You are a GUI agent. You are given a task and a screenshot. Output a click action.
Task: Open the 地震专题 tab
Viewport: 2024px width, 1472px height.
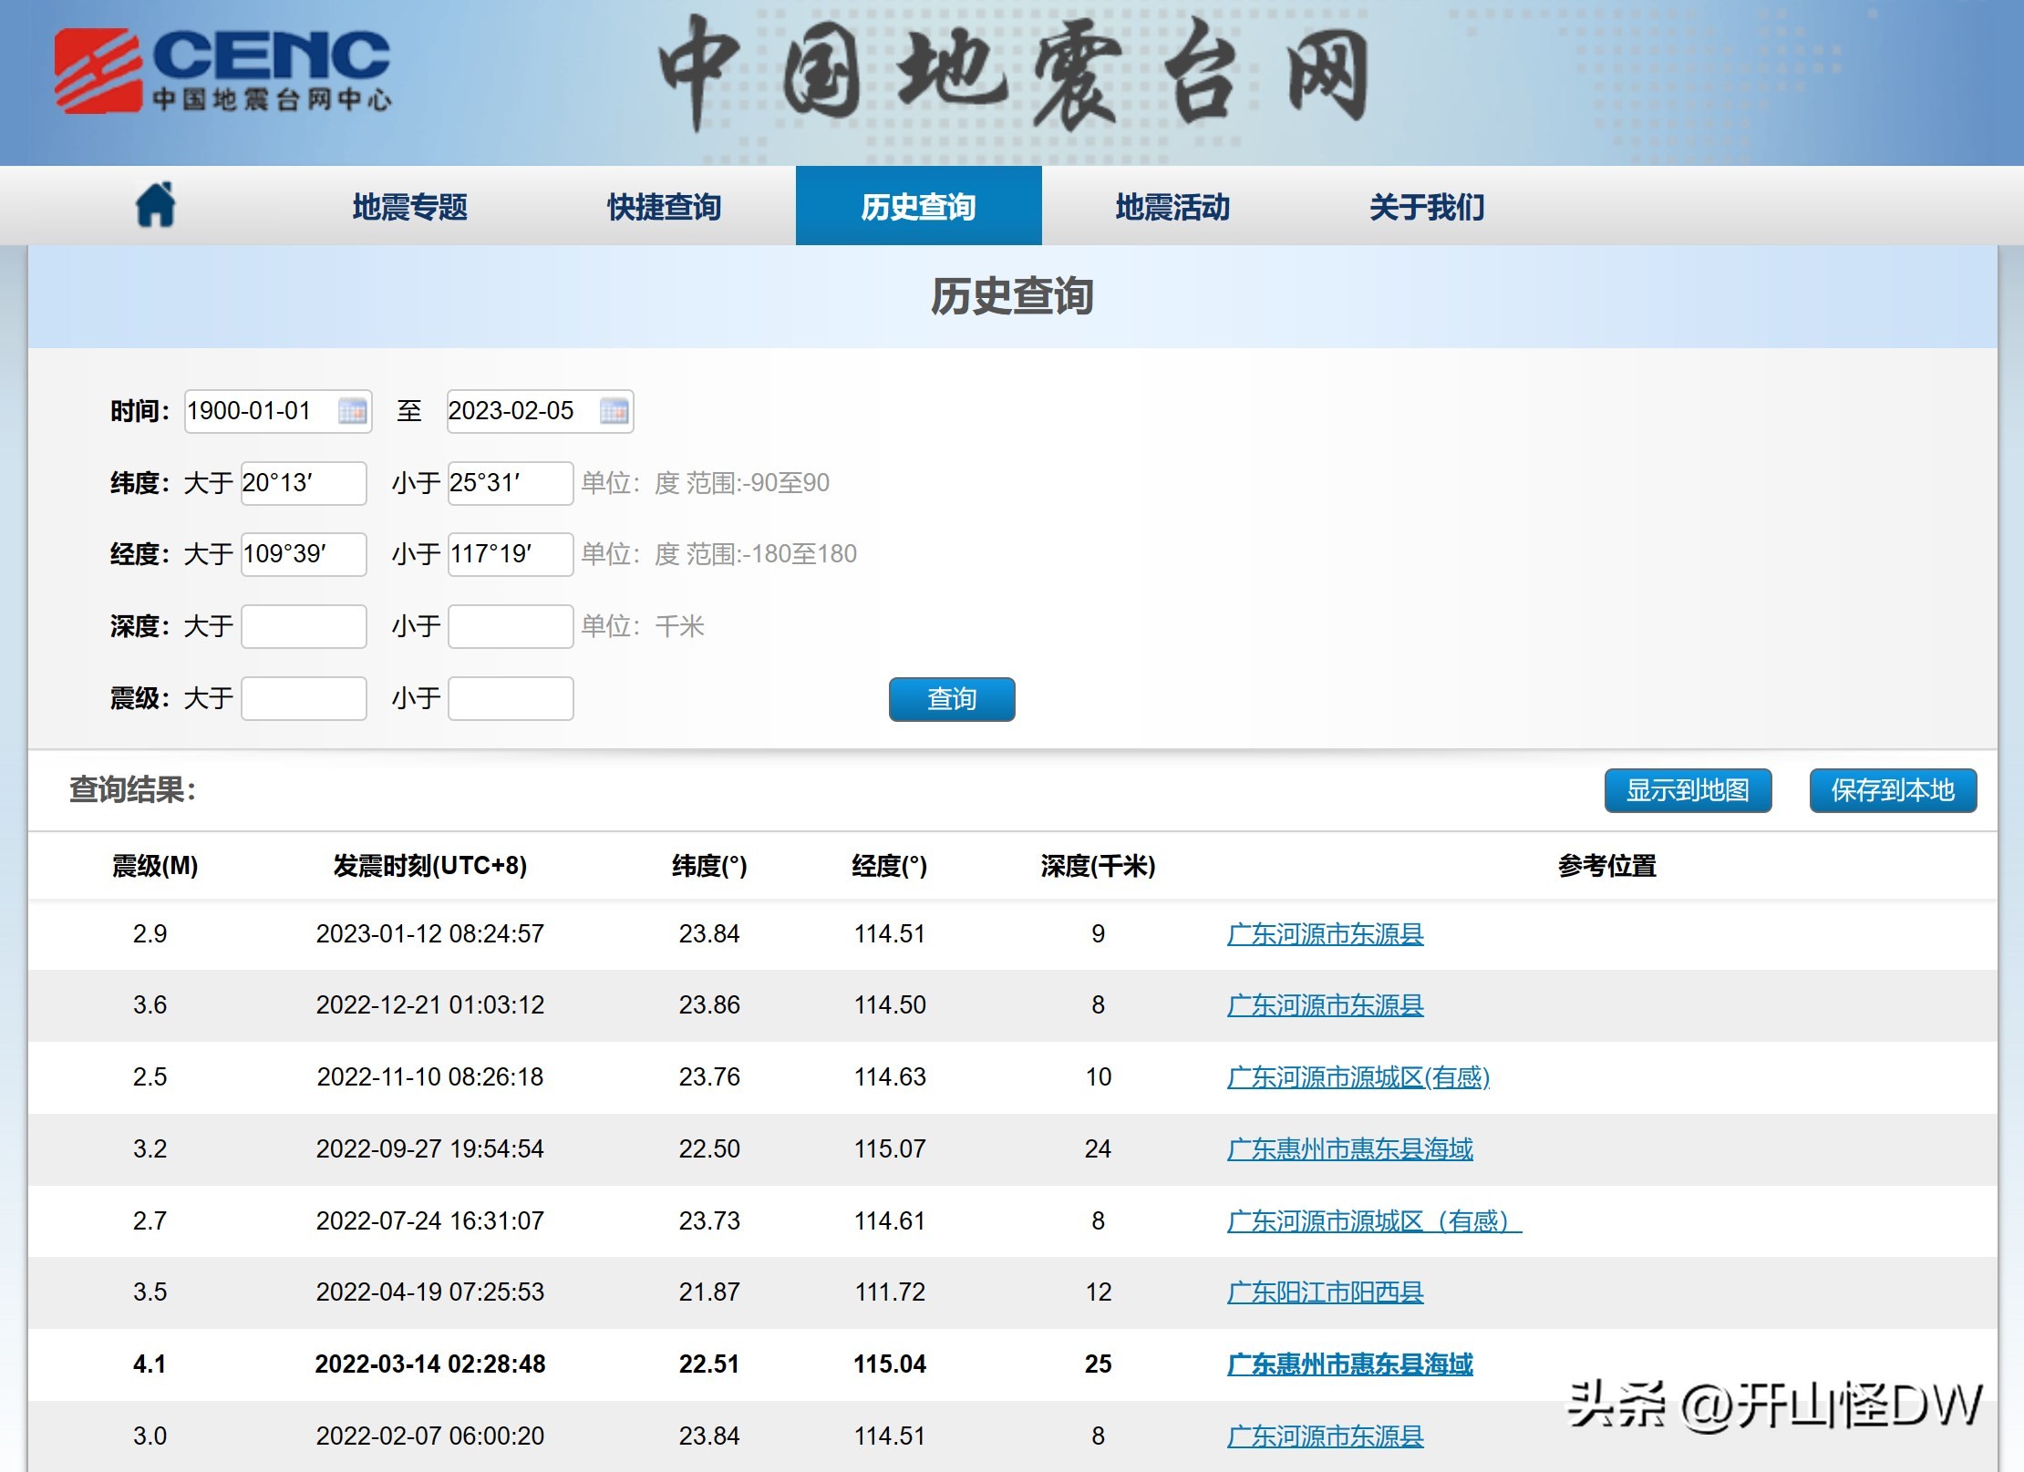(x=410, y=207)
